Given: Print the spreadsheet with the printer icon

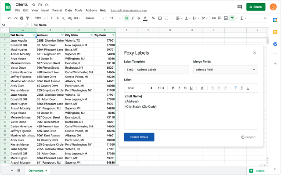Looking at the screenshot, I should 22,18.
